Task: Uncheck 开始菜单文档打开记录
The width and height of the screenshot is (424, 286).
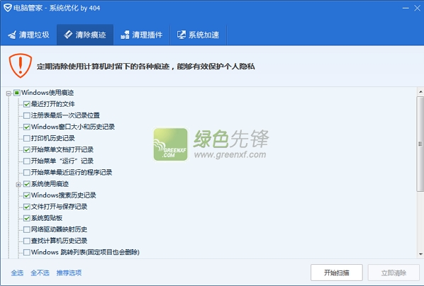Action: click(26, 149)
